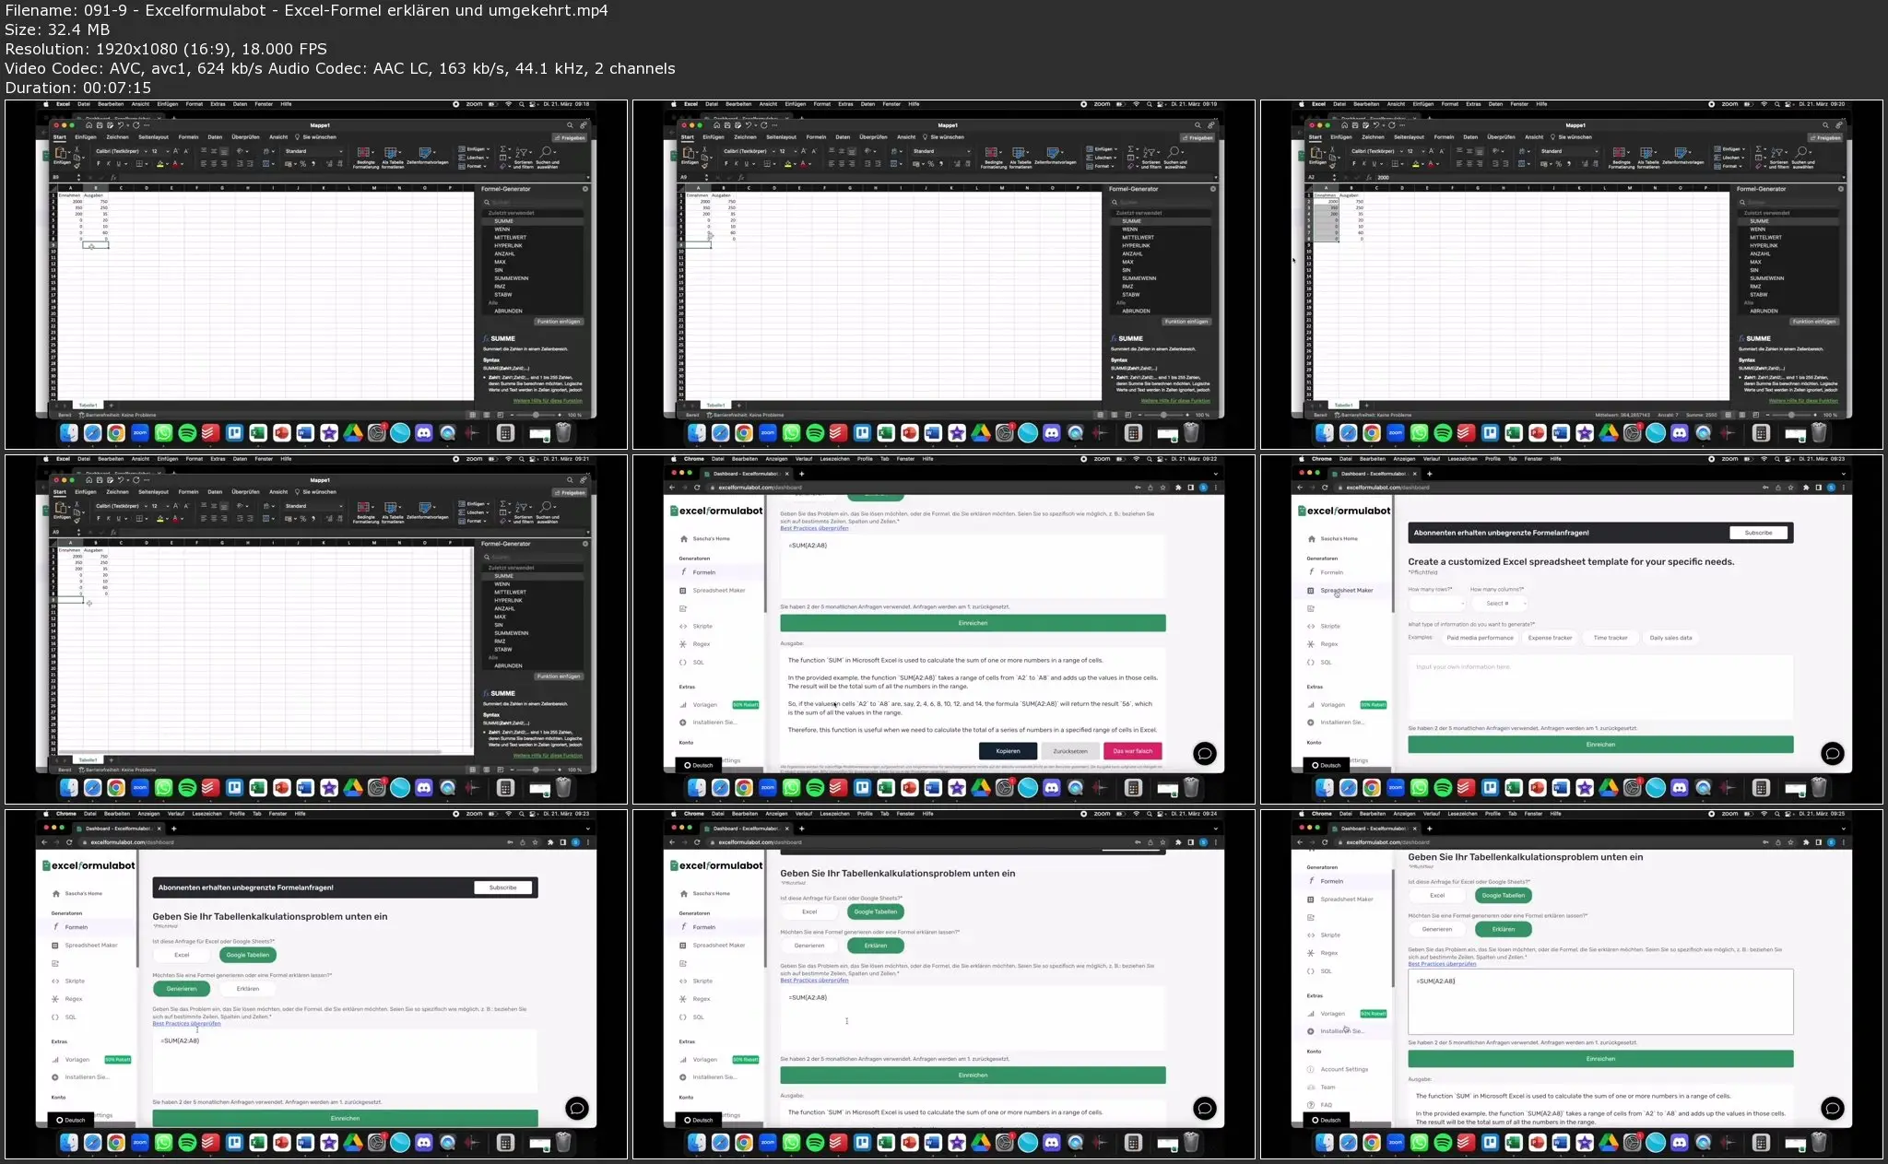Select Erklären in the 09:25 frame
The image size is (1888, 1164).
(1503, 929)
